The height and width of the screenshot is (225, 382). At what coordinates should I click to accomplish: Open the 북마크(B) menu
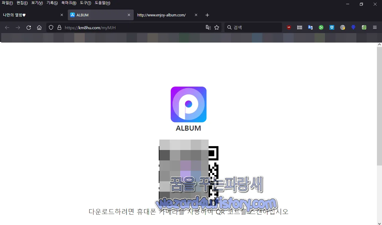[x=69, y=3]
